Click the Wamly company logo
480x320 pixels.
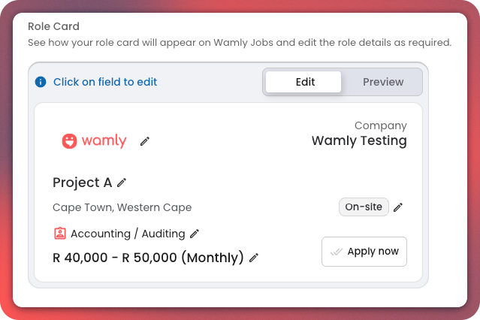94,141
